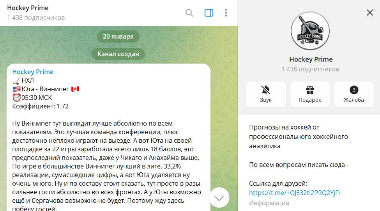Click the Информация label under link
This screenshot has height=211, width=380.
[x=269, y=203]
